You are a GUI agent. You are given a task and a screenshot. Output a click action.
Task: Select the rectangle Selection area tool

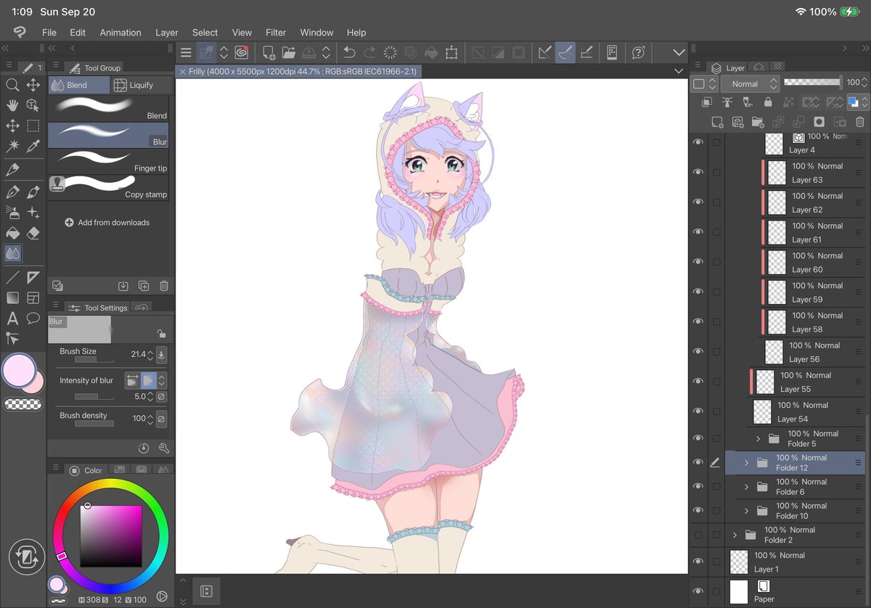pos(33,126)
